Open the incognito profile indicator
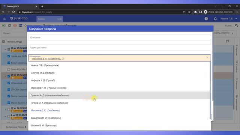The image size is (240, 135). pyautogui.click(x=218, y=12)
